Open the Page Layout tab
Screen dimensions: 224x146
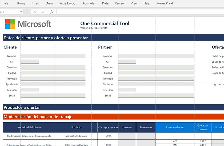tap(68, 3)
